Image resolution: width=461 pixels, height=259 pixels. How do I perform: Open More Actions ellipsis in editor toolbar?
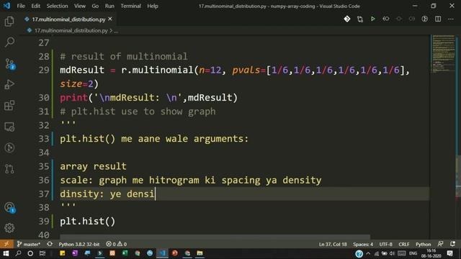pos(451,19)
